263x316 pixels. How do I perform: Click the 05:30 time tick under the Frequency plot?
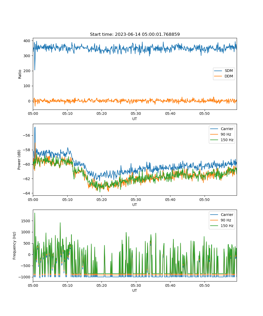[136, 285]
